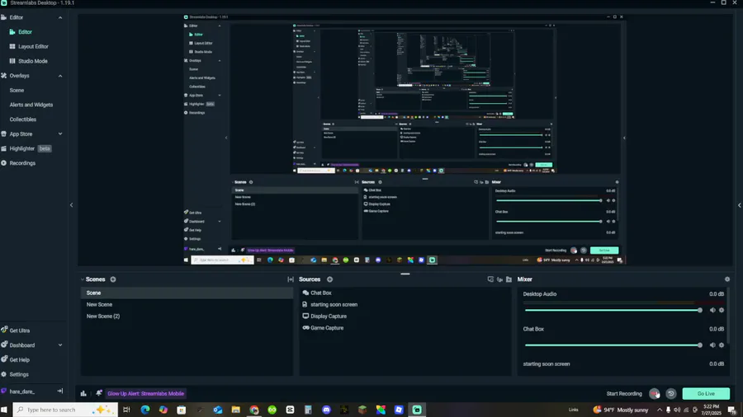Mute Desktop Audio speaker icon
743x417 pixels.
click(x=712, y=310)
